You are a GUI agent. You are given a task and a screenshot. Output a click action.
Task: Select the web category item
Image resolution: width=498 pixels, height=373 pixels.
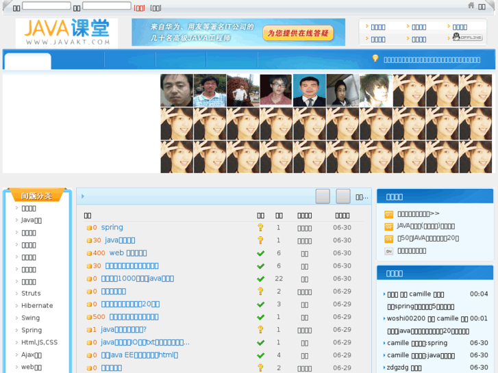pyautogui.click(x=32, y=367)
